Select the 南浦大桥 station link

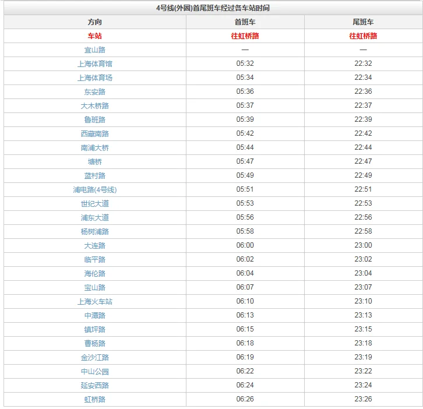(94, 148)
